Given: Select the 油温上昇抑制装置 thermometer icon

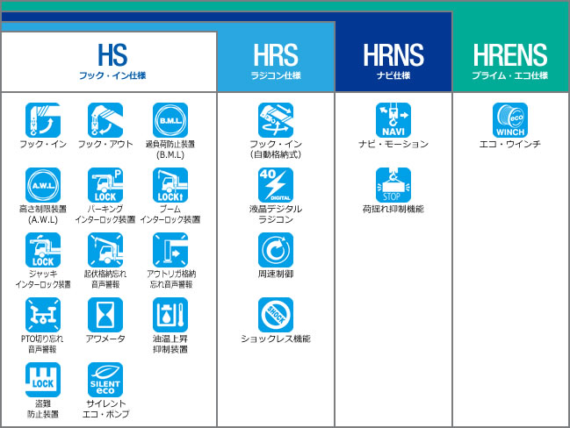Looking at the screenshot, I should point(170,315).
